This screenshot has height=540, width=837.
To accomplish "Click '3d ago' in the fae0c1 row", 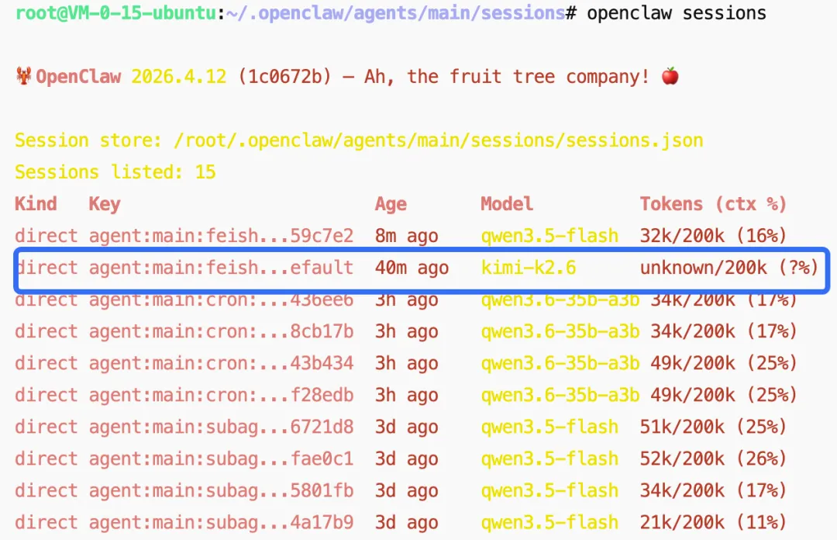I will coord(406,459).
